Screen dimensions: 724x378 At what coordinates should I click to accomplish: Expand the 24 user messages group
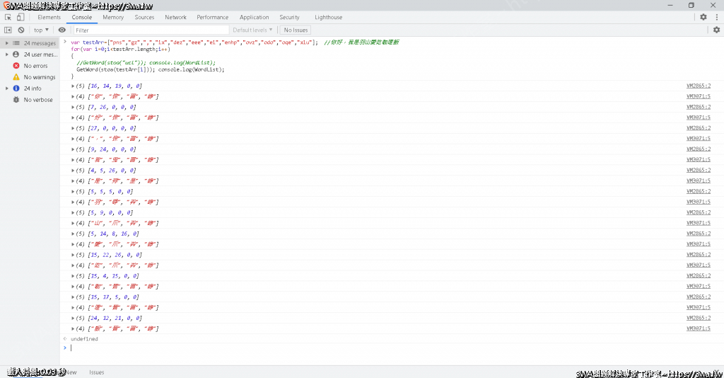coord(7,55)
